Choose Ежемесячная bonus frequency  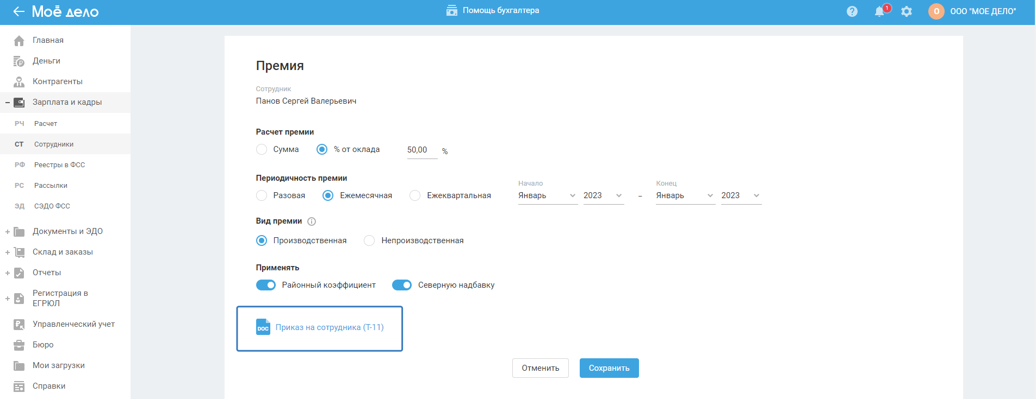tap(328, 195)
